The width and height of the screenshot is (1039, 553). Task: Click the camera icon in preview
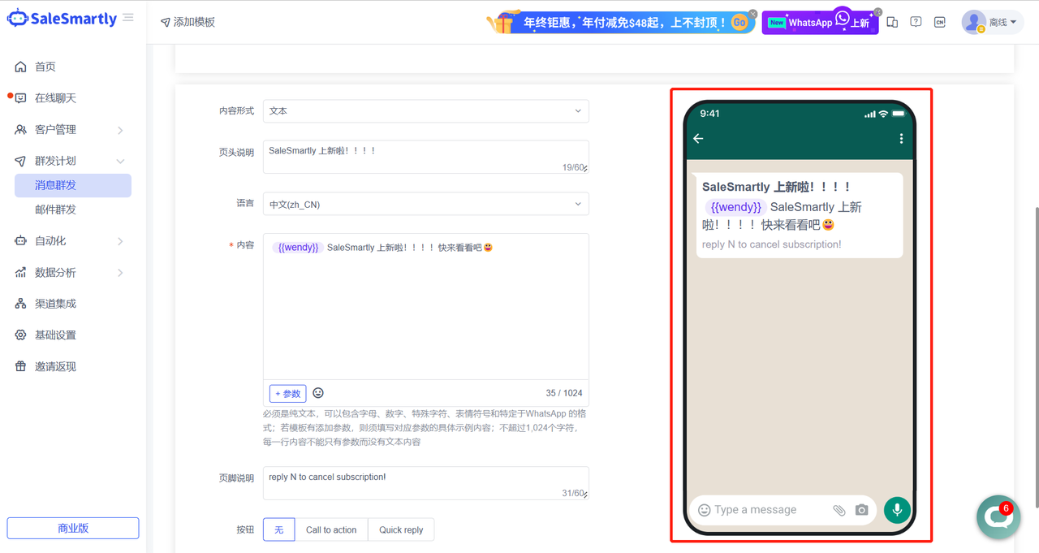[862, 510]
